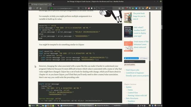The width and height of the screenshot is (191, 107).
Task: Open the Library icon in Firefox toolbar
Action: 119,8
